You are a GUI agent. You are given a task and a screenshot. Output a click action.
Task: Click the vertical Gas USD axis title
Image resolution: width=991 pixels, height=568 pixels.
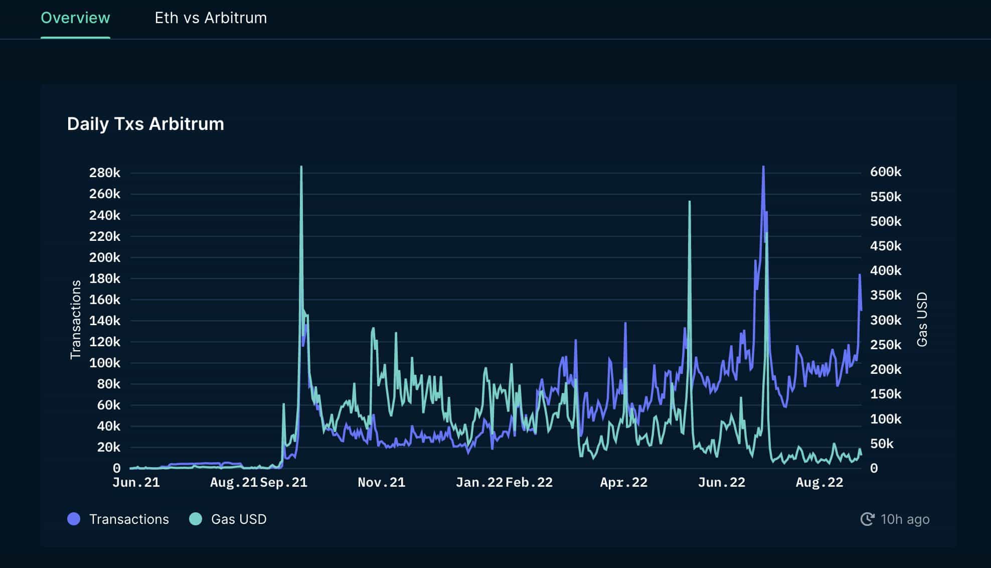pos(922,320)
